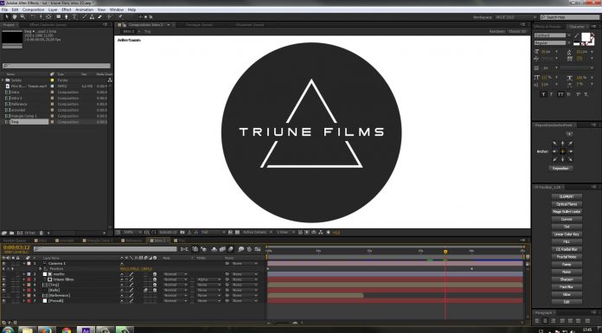The image size is (602, 333).
Task: Open the Camera 1 Parent dropdown
Action: 244,264
